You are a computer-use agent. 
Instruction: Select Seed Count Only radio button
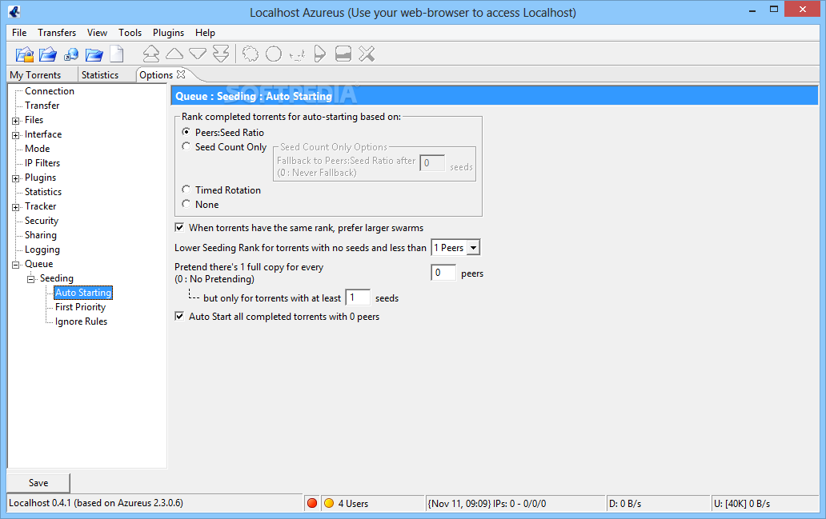tap(186, 146)
